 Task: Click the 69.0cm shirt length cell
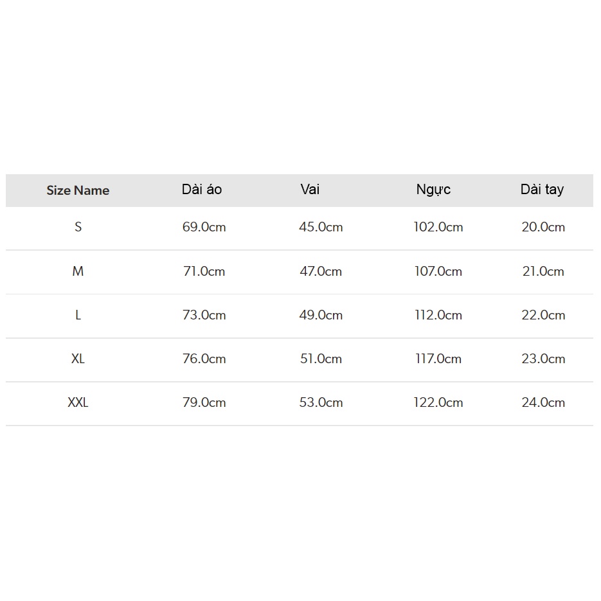204,227
